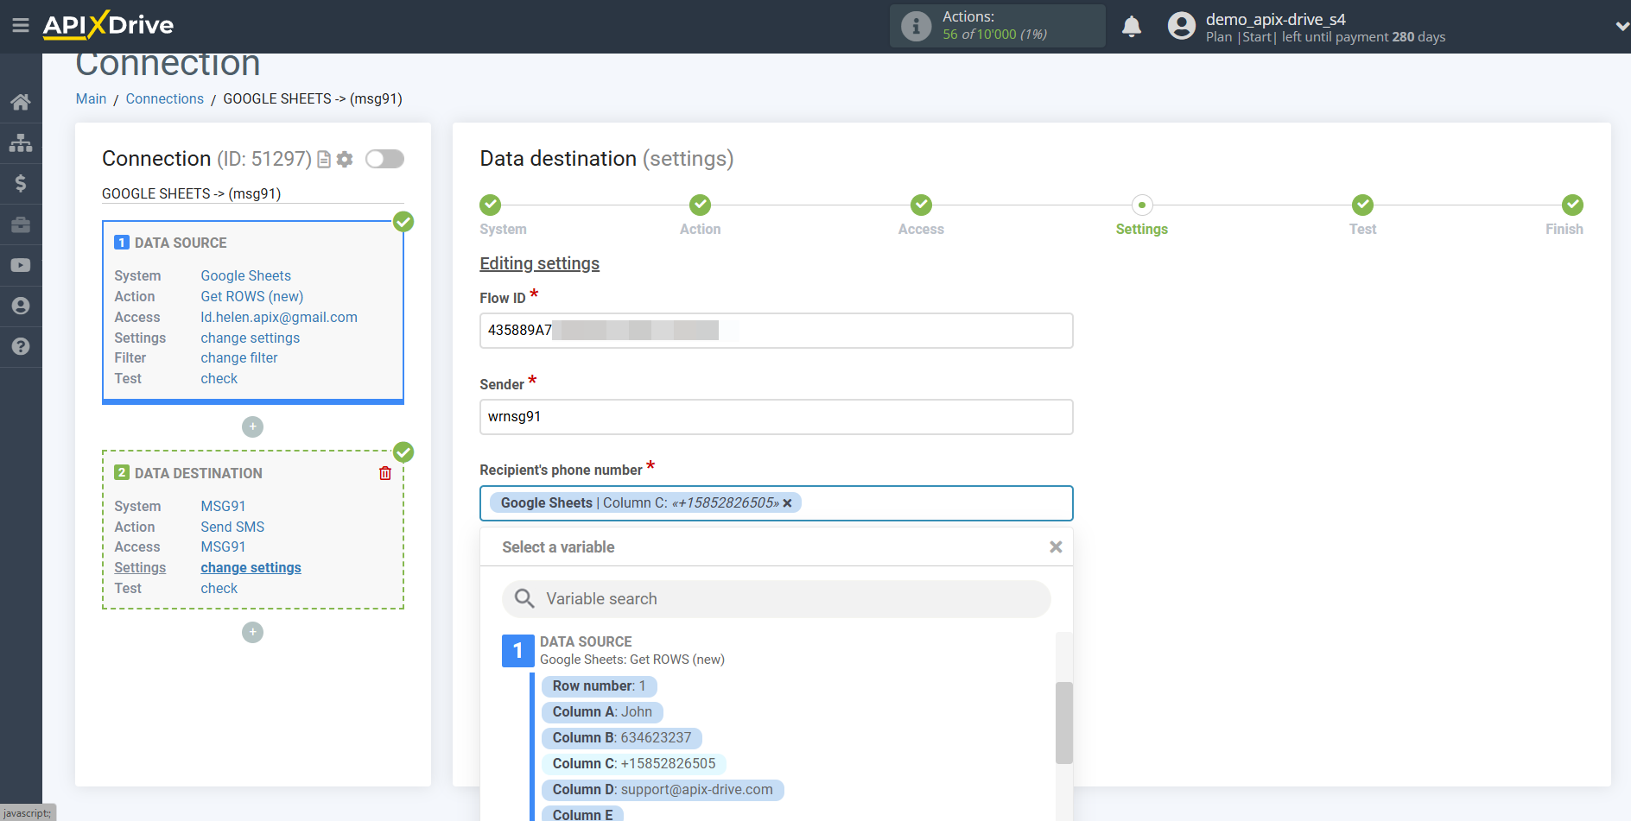Click the ApiX-Drive logo
The height and width of the screenshot is (821, 1631).
(x=108, y=25)
